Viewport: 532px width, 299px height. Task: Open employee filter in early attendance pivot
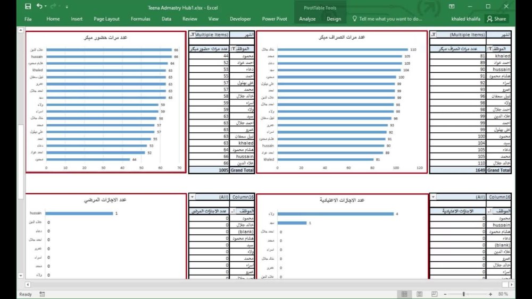233,49
